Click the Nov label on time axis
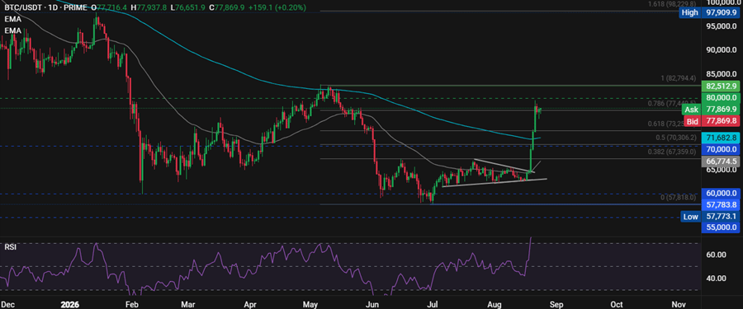The width and height of the screenshot is (743, 309). coord(679,304)
